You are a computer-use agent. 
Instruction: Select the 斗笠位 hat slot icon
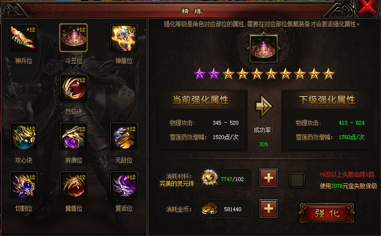pos(74,38)
